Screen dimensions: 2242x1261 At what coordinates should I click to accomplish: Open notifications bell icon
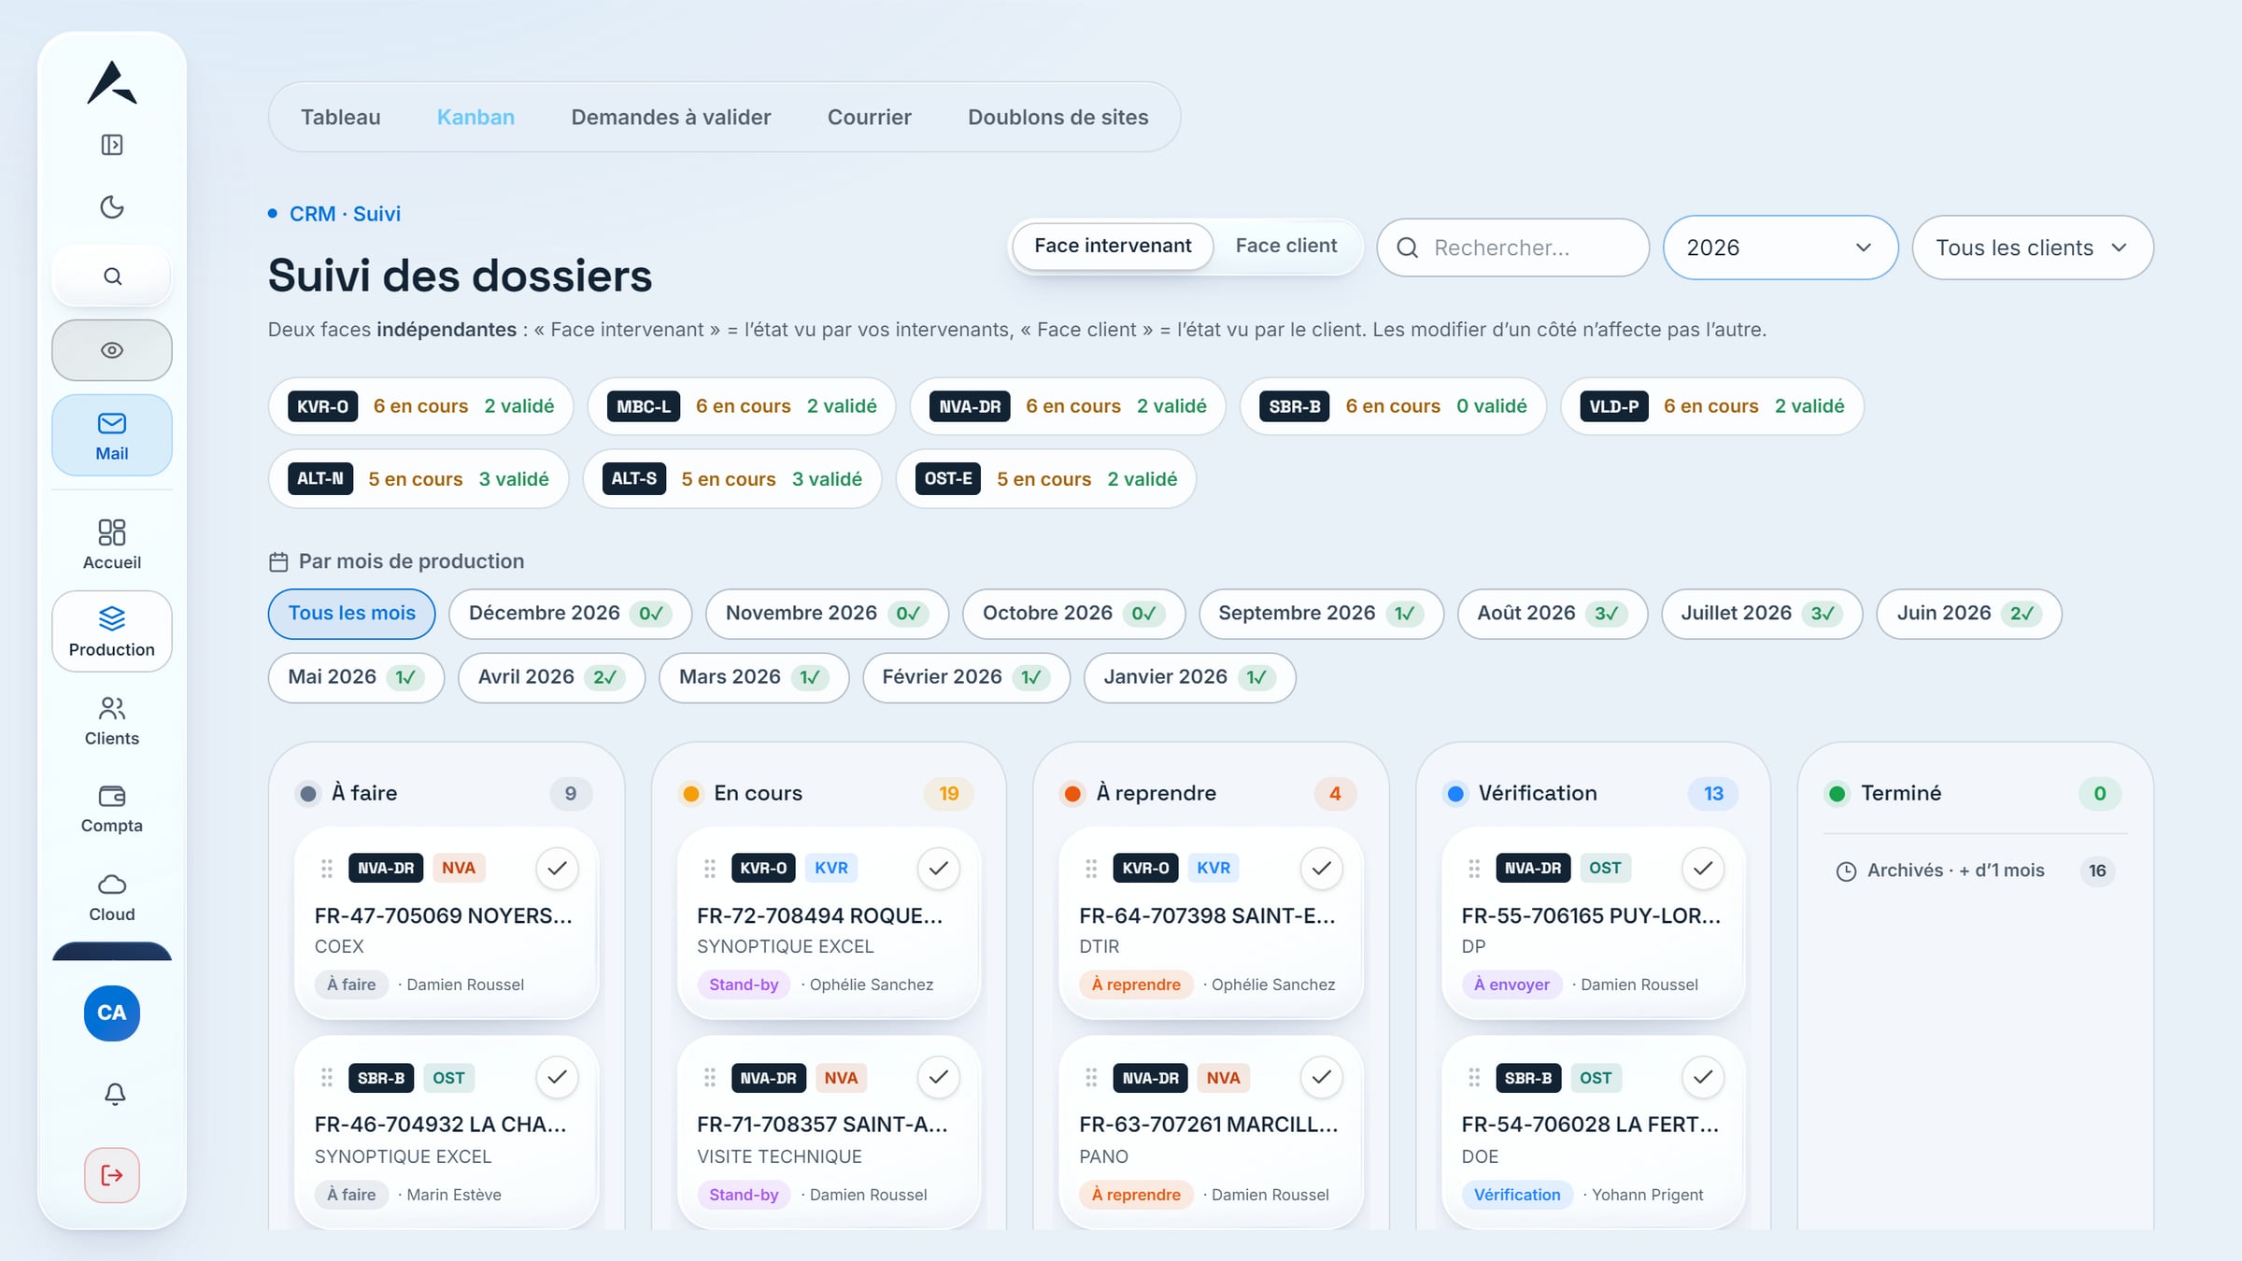(x=114, y=1094)
